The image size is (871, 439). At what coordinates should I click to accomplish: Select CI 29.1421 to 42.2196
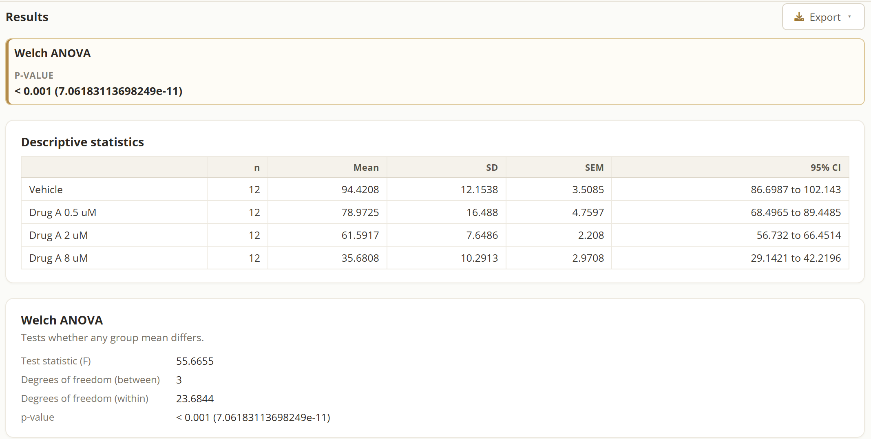click(796, 258)
